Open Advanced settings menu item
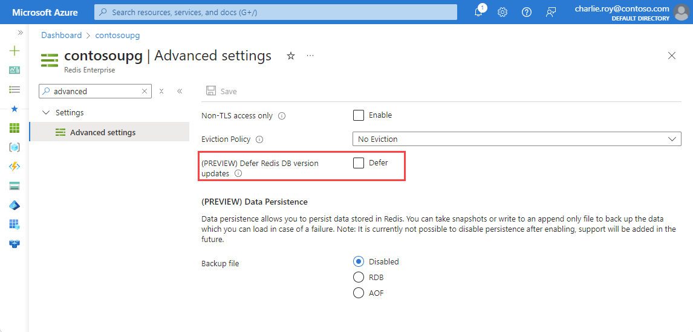 [x=103, y=132]
